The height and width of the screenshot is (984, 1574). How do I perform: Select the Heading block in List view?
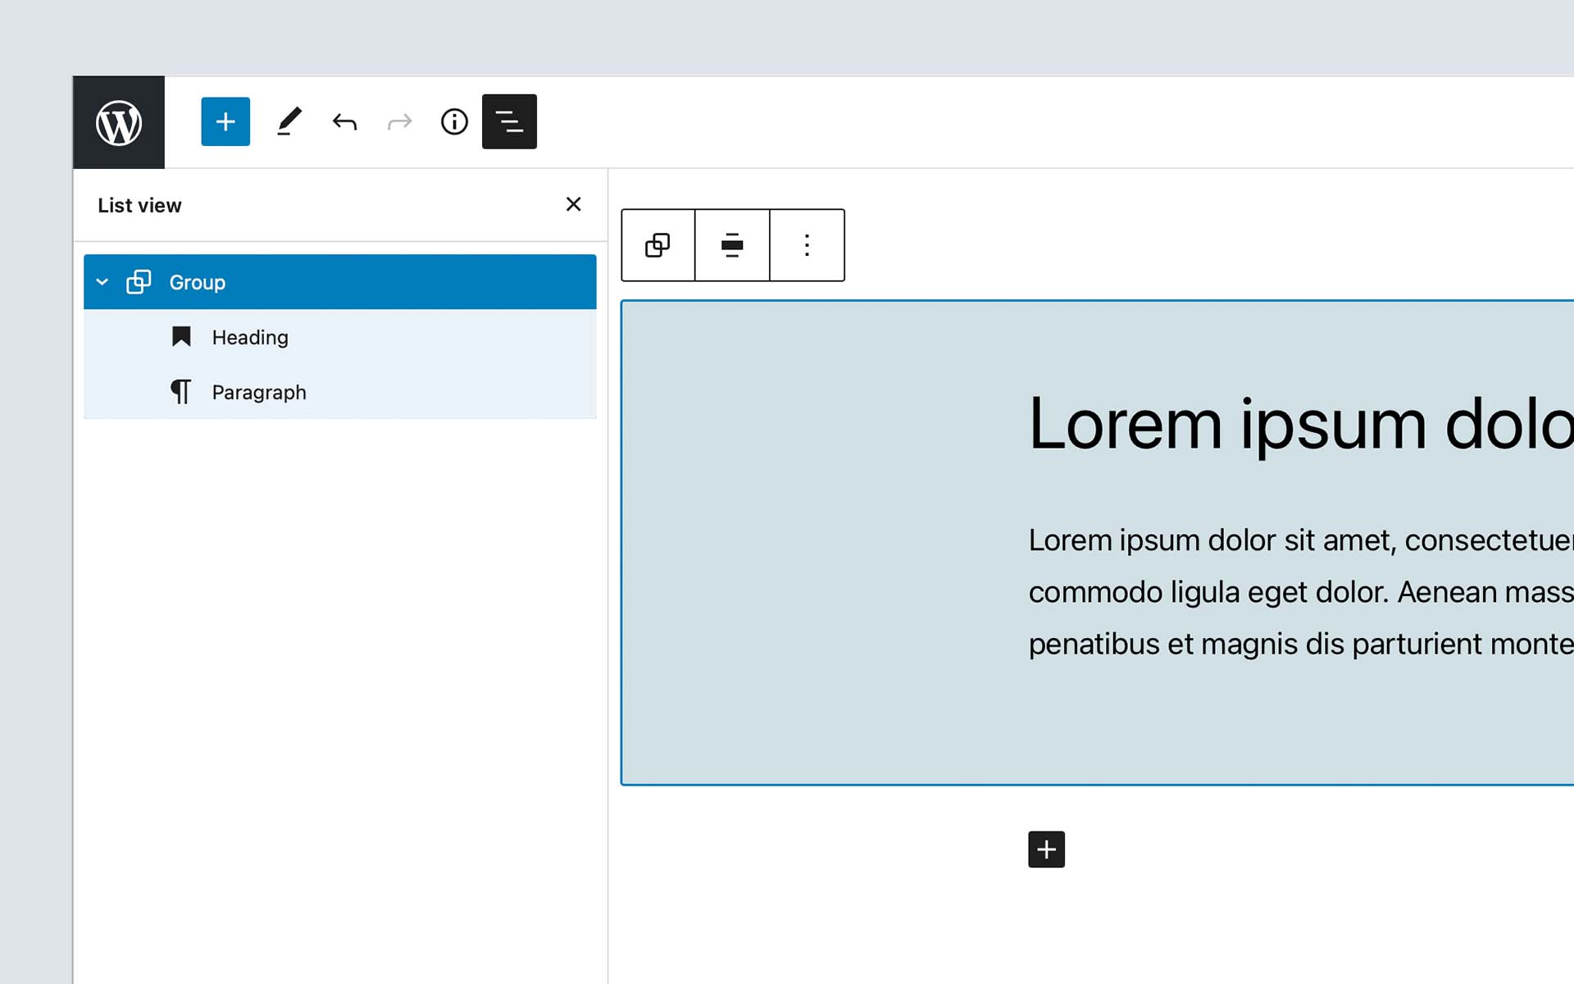pyautogui.click(x=250, y=337)
